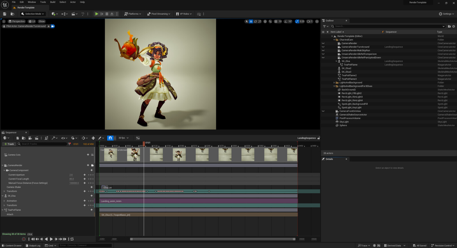
Task: Open the content browser icon beside Save
Action: coord(12,14)
